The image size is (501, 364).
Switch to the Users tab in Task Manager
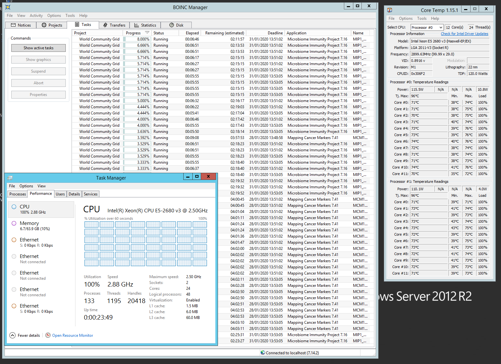(x=60, y=194)
